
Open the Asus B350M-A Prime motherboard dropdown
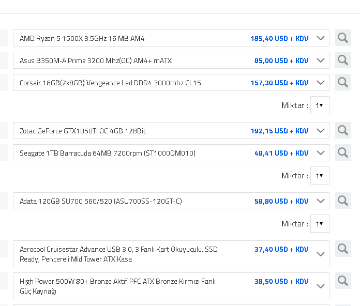[x=320, y=60]
